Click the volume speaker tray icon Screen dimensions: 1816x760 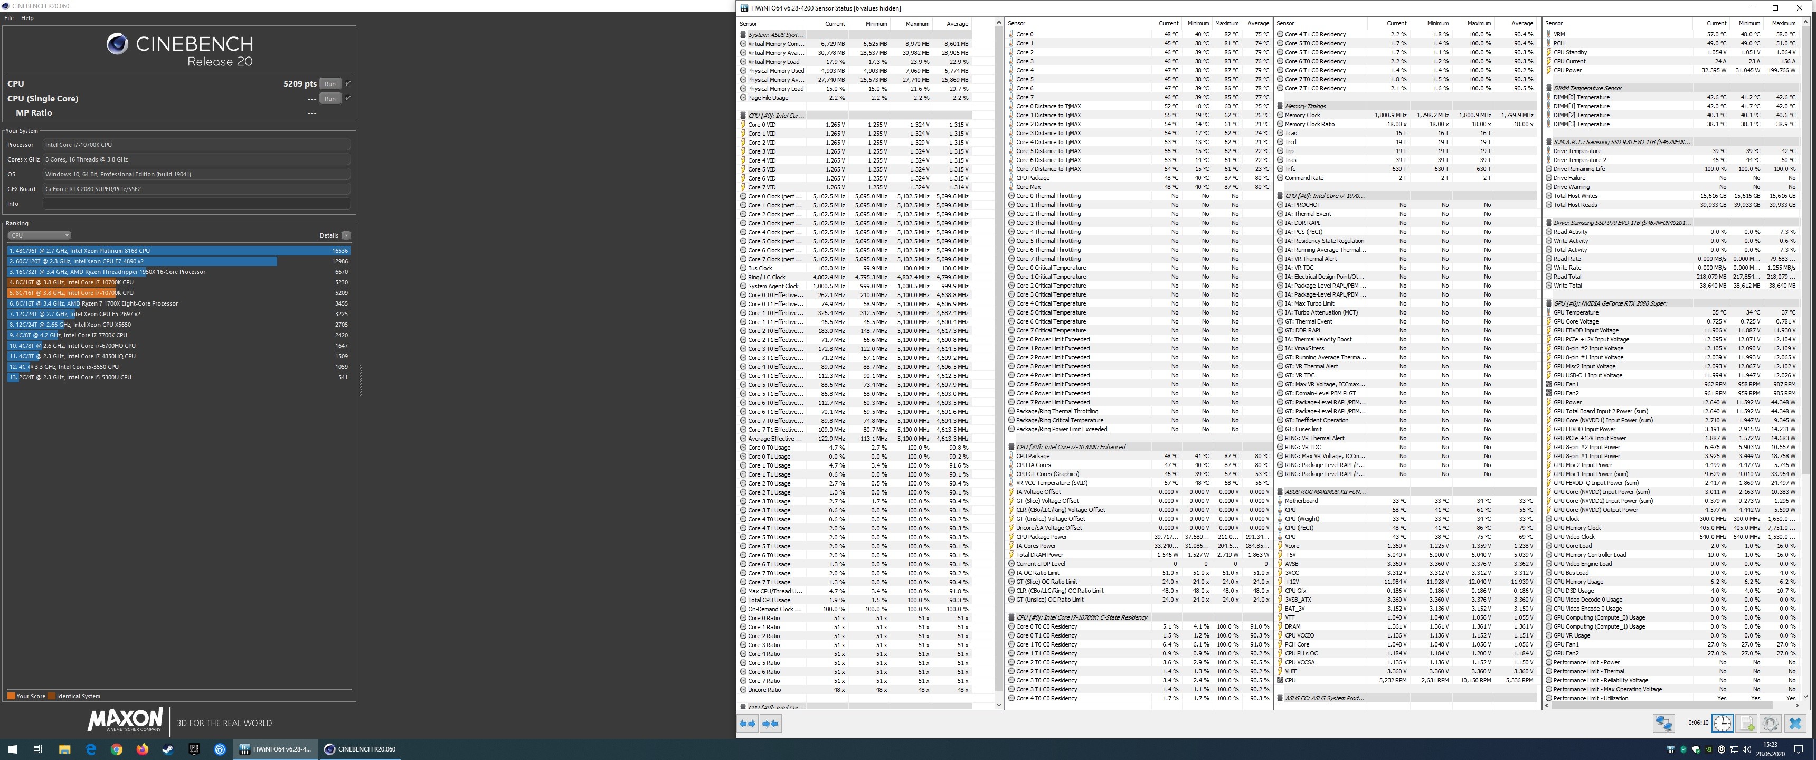[x=1746, y=749]
